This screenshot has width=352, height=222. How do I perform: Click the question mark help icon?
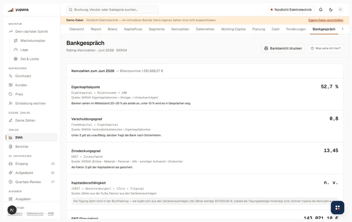(312, 48)
